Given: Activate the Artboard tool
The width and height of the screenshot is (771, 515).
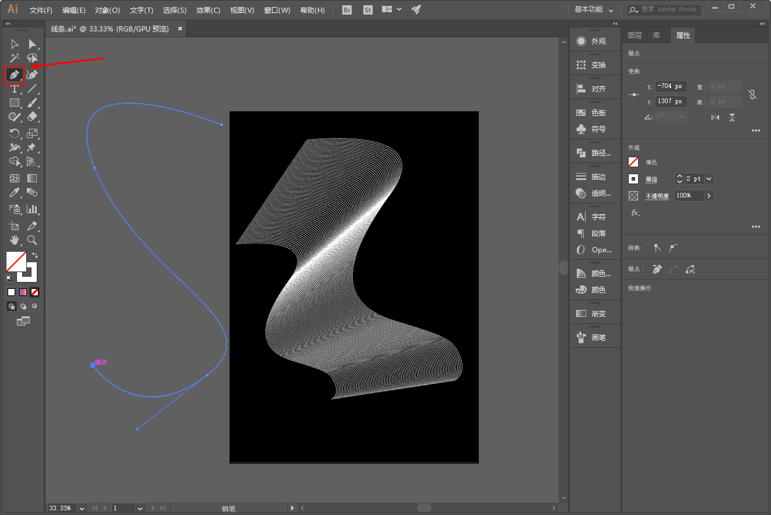Looking at the screenshot, I should [15, 225].
